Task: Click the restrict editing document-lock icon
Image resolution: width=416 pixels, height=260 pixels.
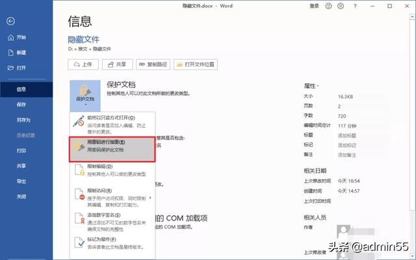Action: [x=79, y=170]
